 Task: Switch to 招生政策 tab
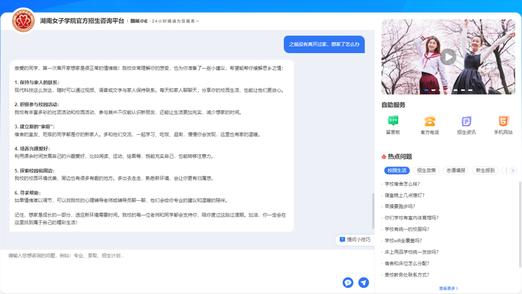[x=426, y=170]
